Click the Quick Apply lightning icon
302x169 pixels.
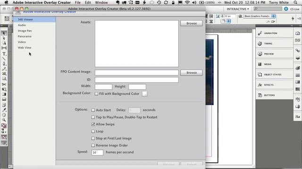tap(293, 18)
